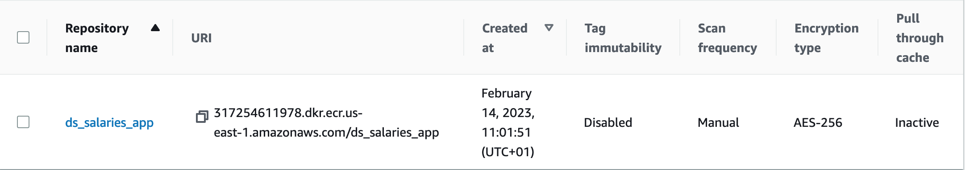The width and height of the screenshot is (965, 170).
Task: Click the AES-256 encryption value
Action: (818, 122)
